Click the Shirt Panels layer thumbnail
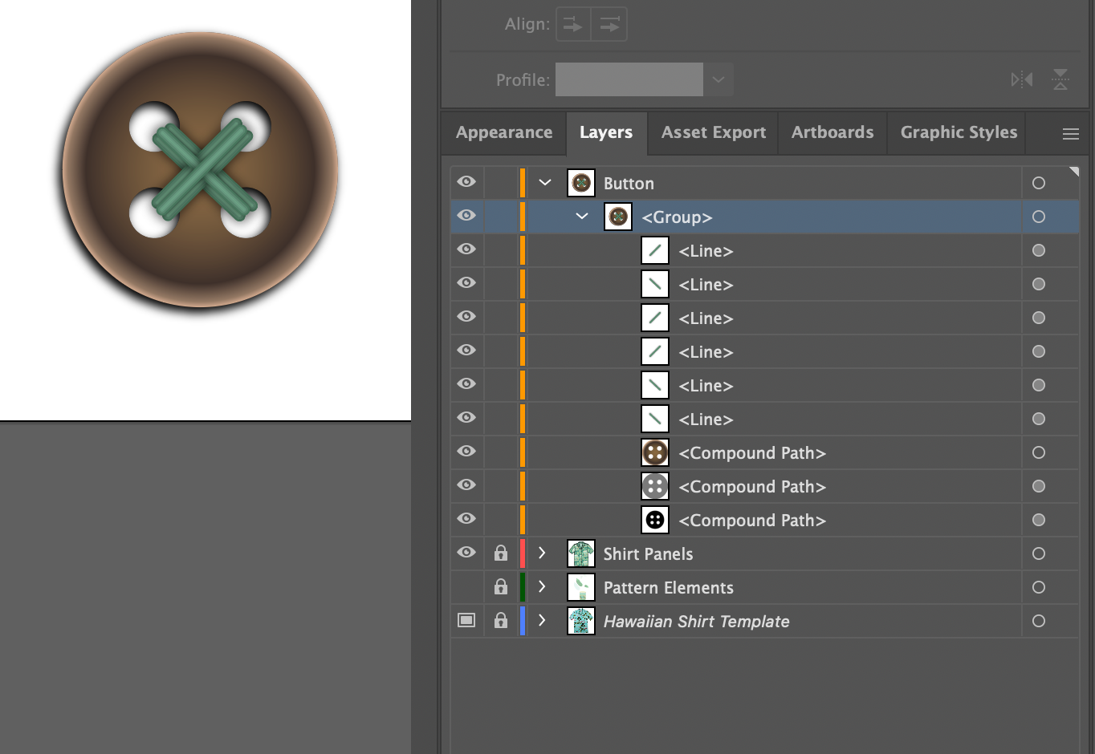 [581, 553]
